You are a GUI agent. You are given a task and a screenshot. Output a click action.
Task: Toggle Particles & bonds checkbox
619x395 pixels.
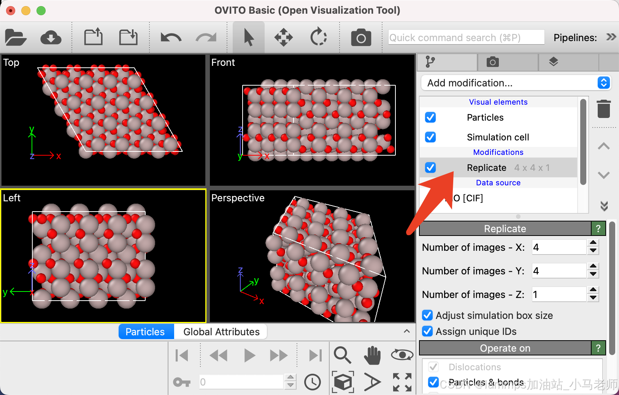(433, 382)
